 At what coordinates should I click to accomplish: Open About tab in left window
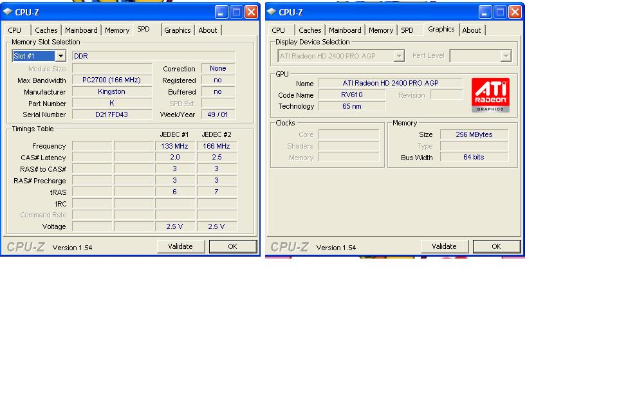208,30
